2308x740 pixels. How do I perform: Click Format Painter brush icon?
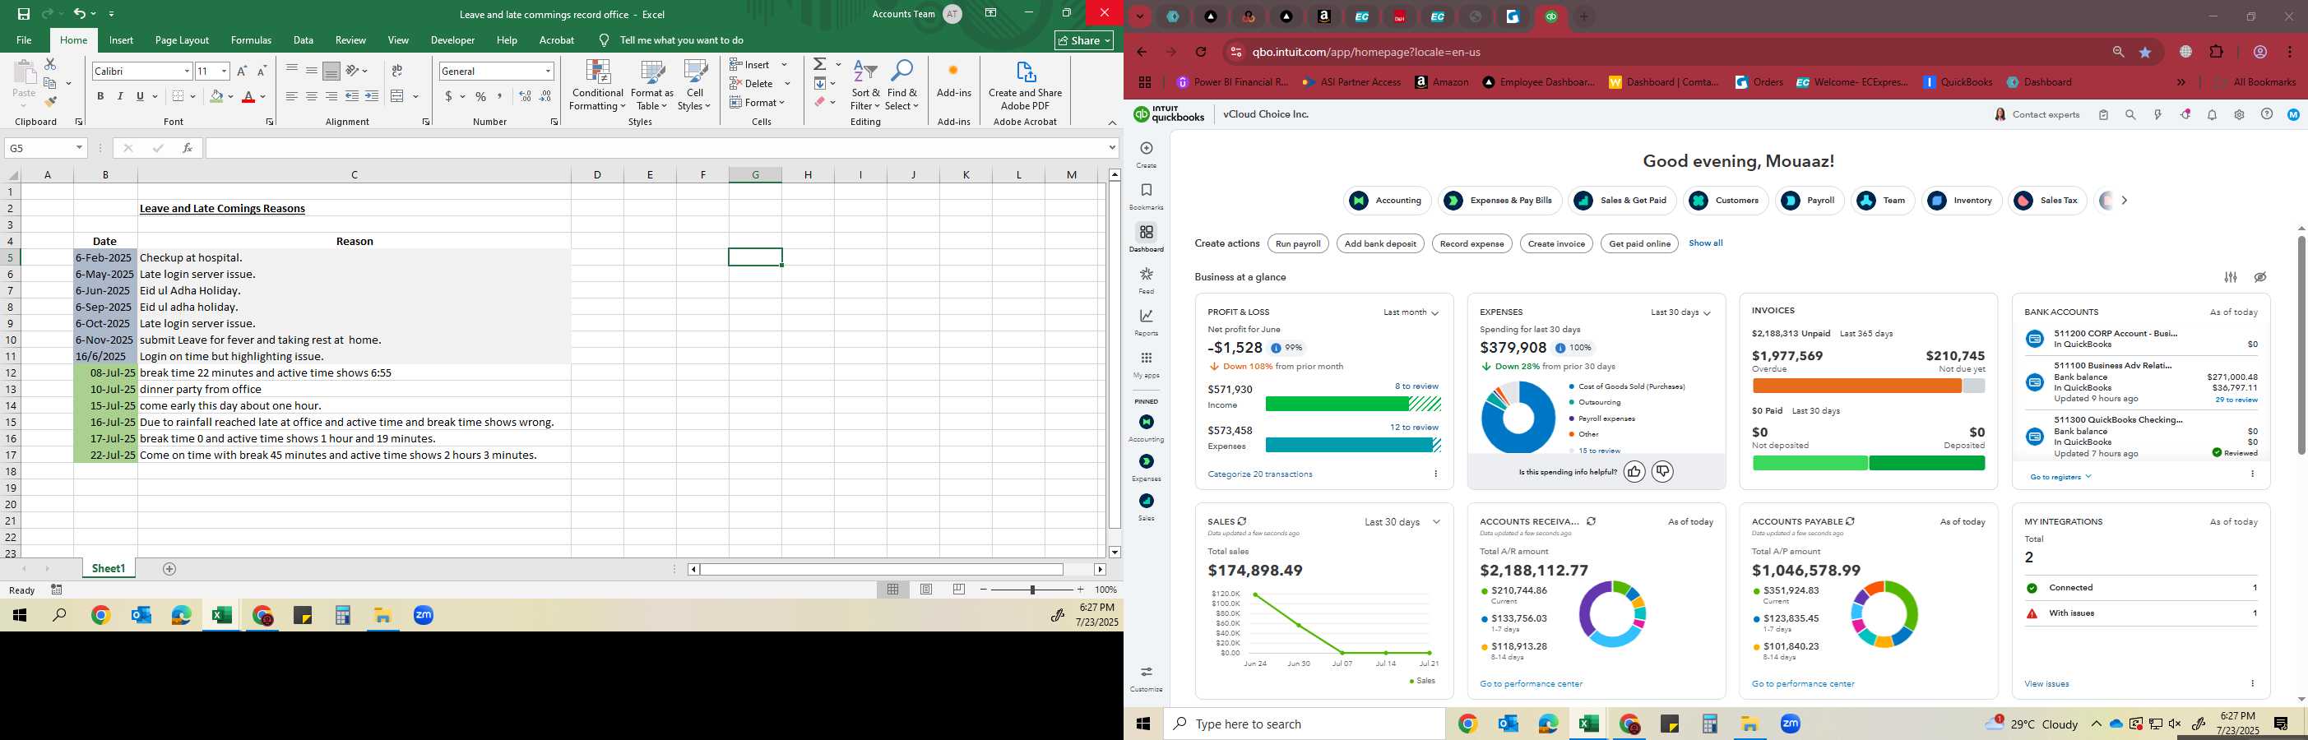tap(50, 102)
